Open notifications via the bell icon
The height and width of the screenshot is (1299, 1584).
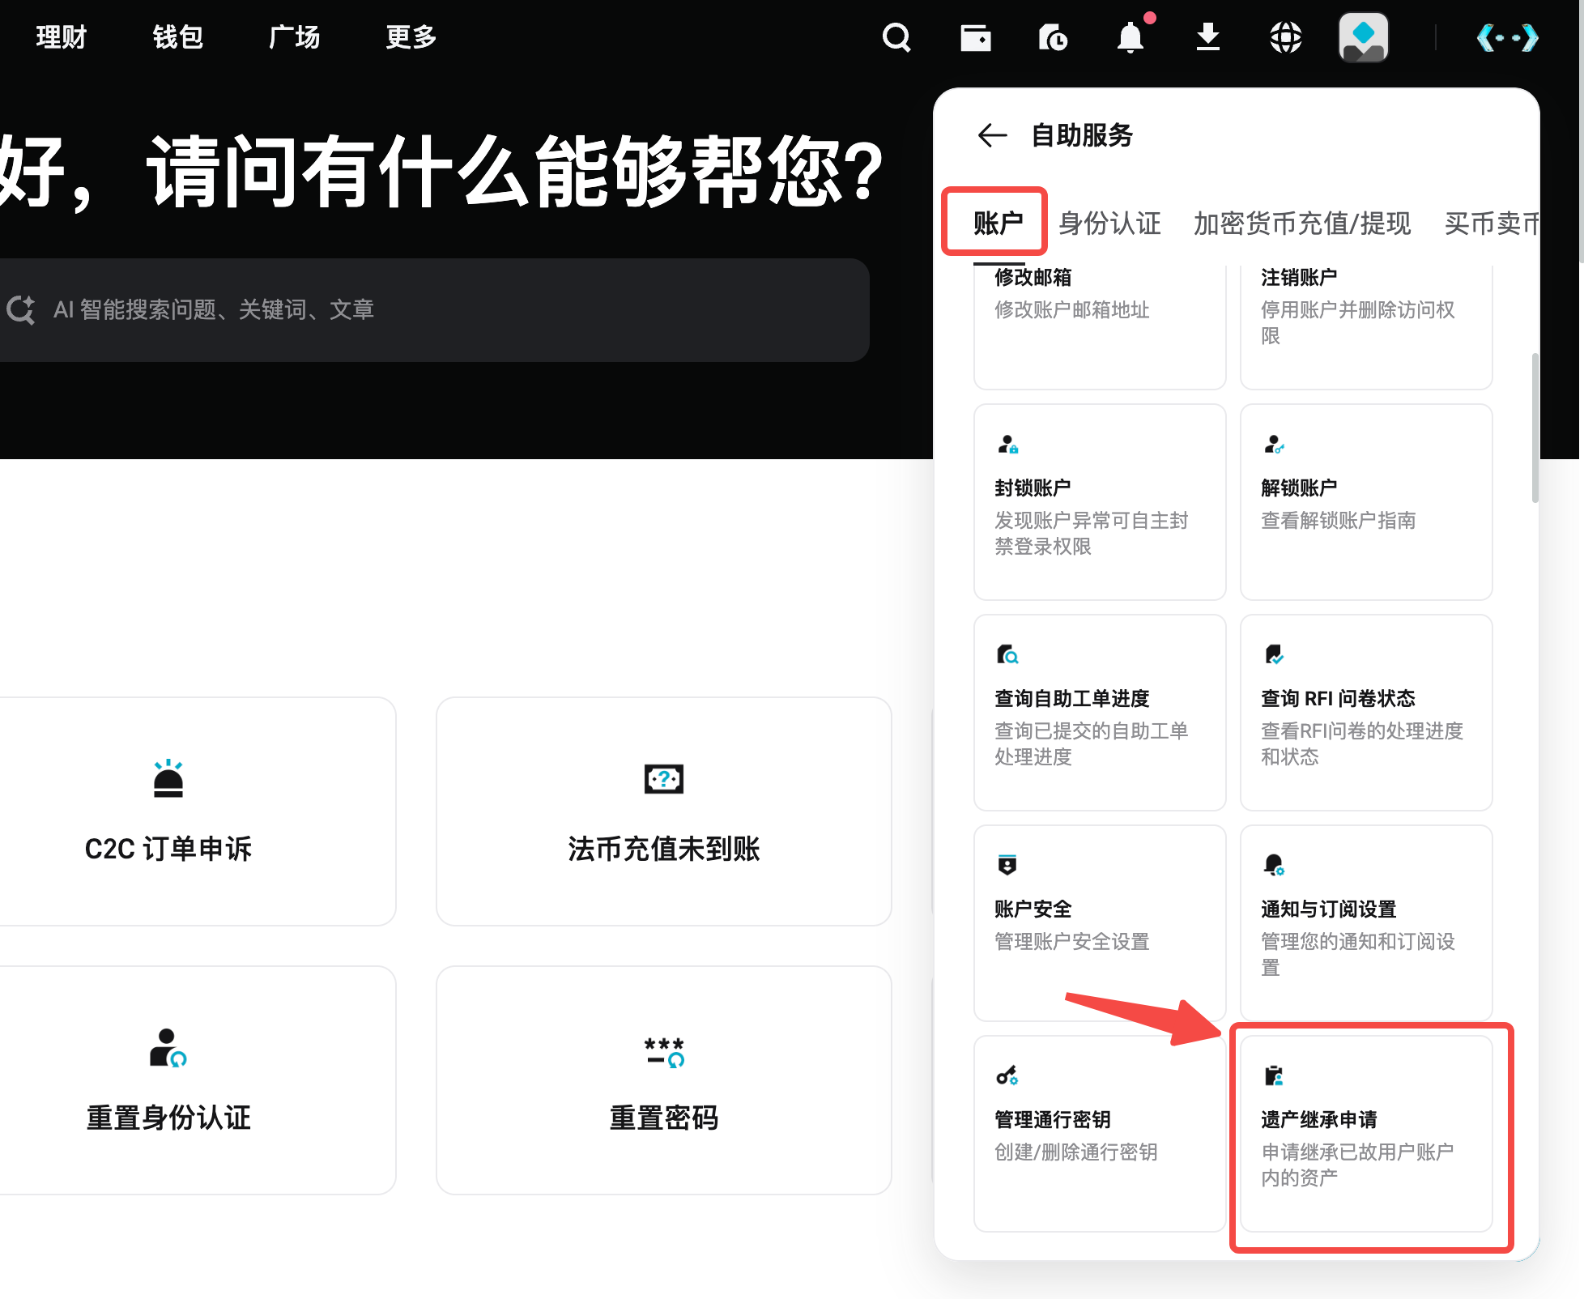1132,37
